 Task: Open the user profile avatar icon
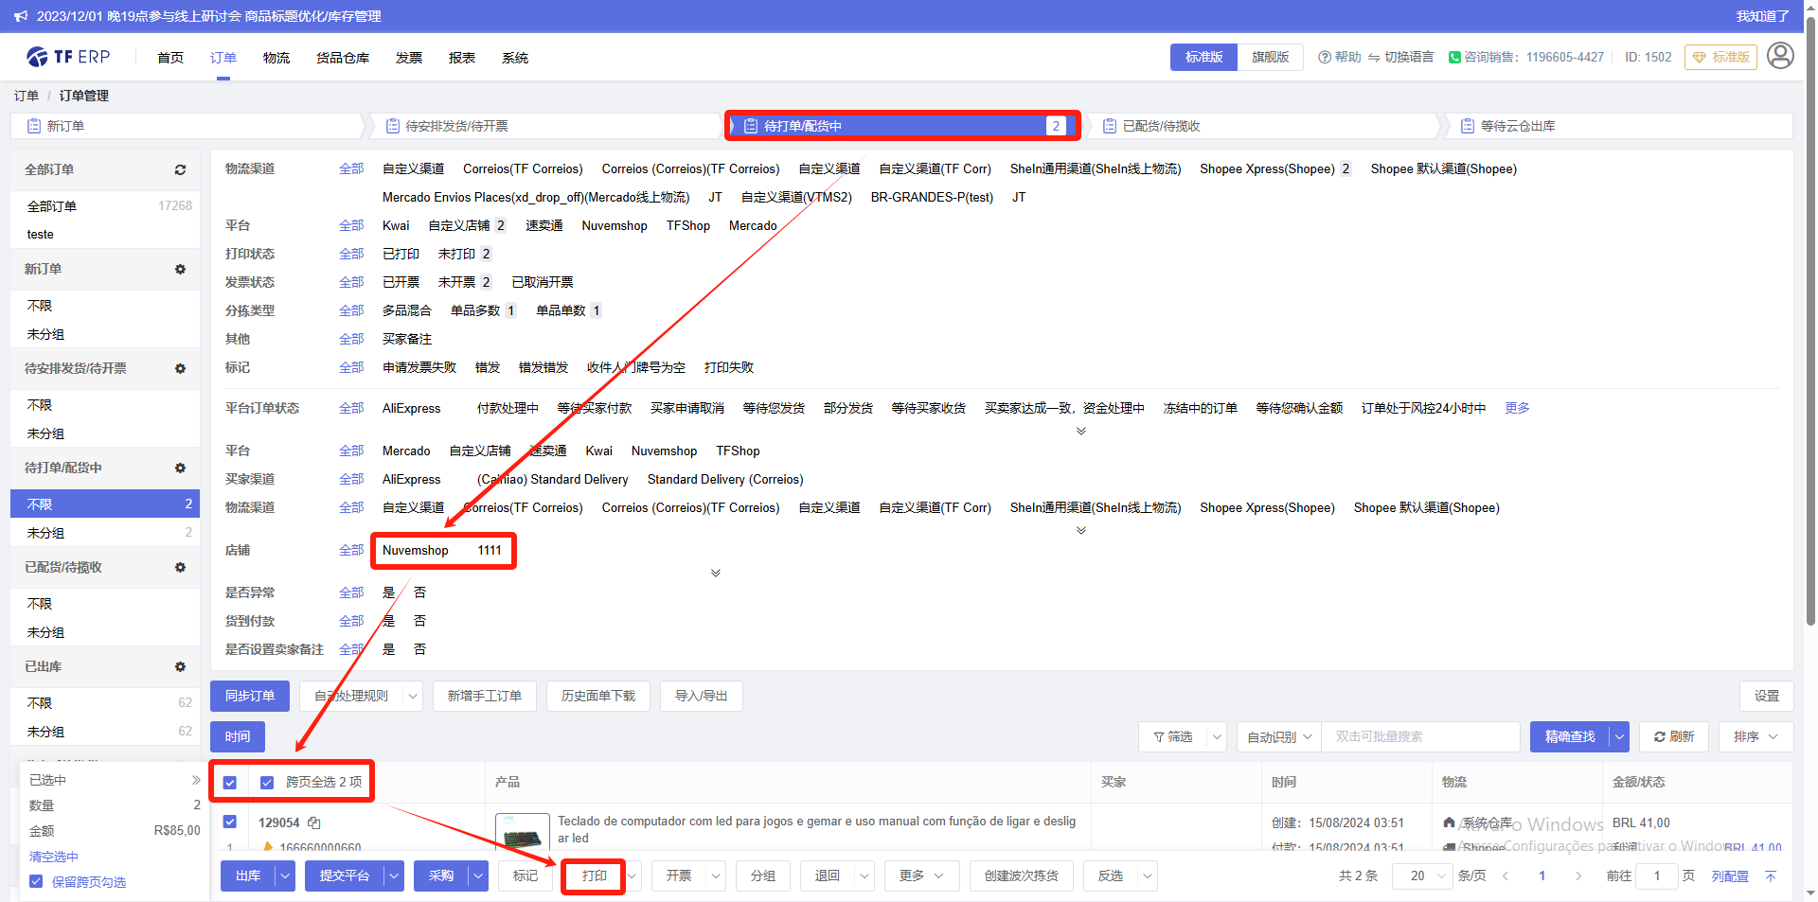click(x=1780, y=56)
